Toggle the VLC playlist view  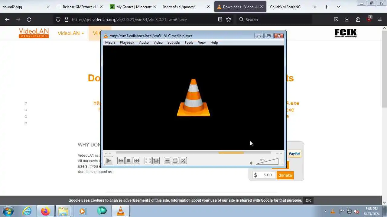[x=167, y=161]
